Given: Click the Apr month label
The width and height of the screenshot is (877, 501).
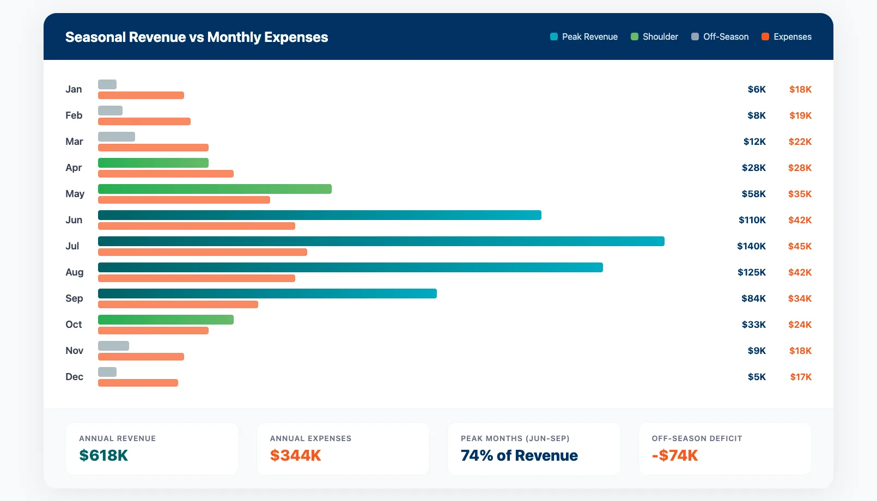Looking at the screenshot, I should coord(74,168).
